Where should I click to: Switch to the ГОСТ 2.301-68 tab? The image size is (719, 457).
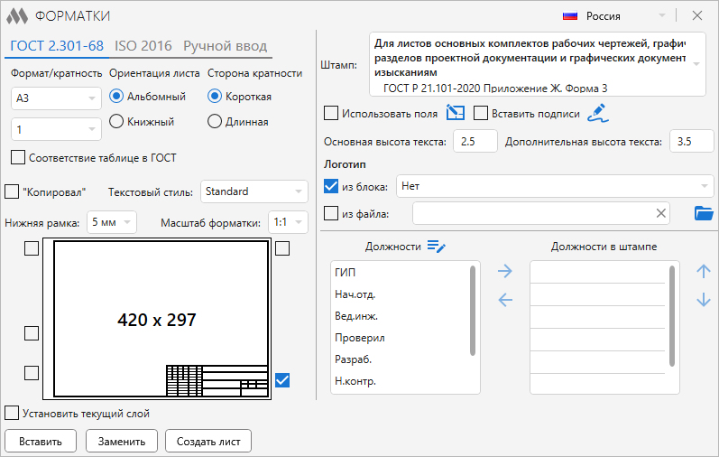point(57,46)
